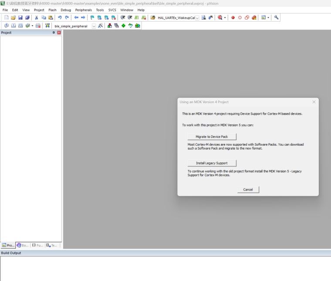Pin the Project panel with pushpin icon
The height and width of the screenshot is (281, 331).
pos(54,33)
